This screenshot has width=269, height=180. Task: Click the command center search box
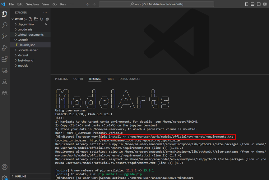(x=156, y=4)
